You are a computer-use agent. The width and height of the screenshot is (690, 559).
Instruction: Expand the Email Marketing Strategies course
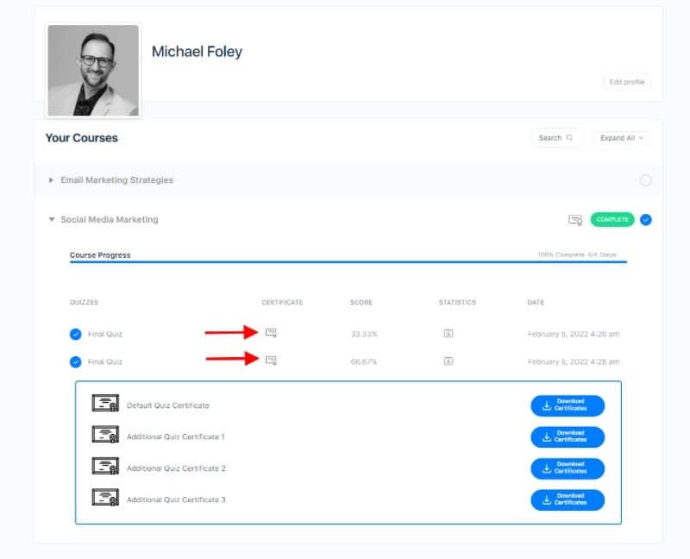[x=51, y=180]
